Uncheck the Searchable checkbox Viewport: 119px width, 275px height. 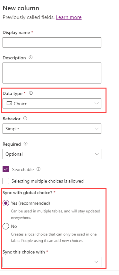coord(6,169)
